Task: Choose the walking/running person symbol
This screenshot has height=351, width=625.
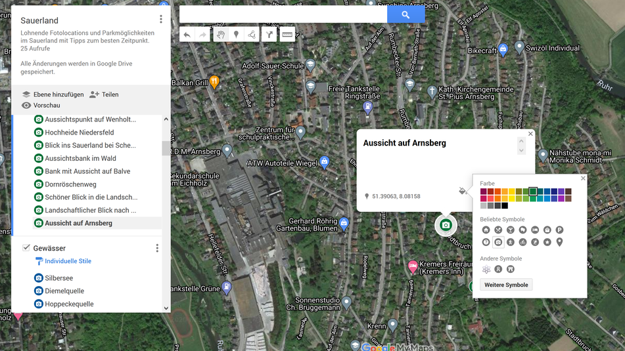Action: point(535,242)
